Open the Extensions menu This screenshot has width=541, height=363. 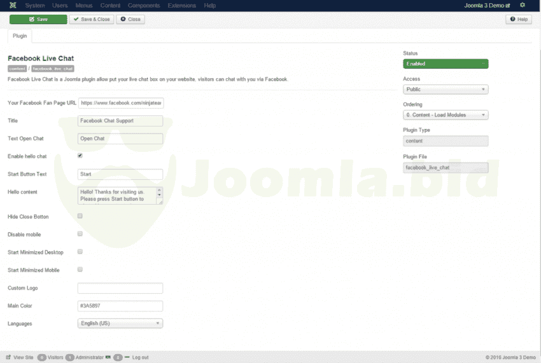(182, 6)
